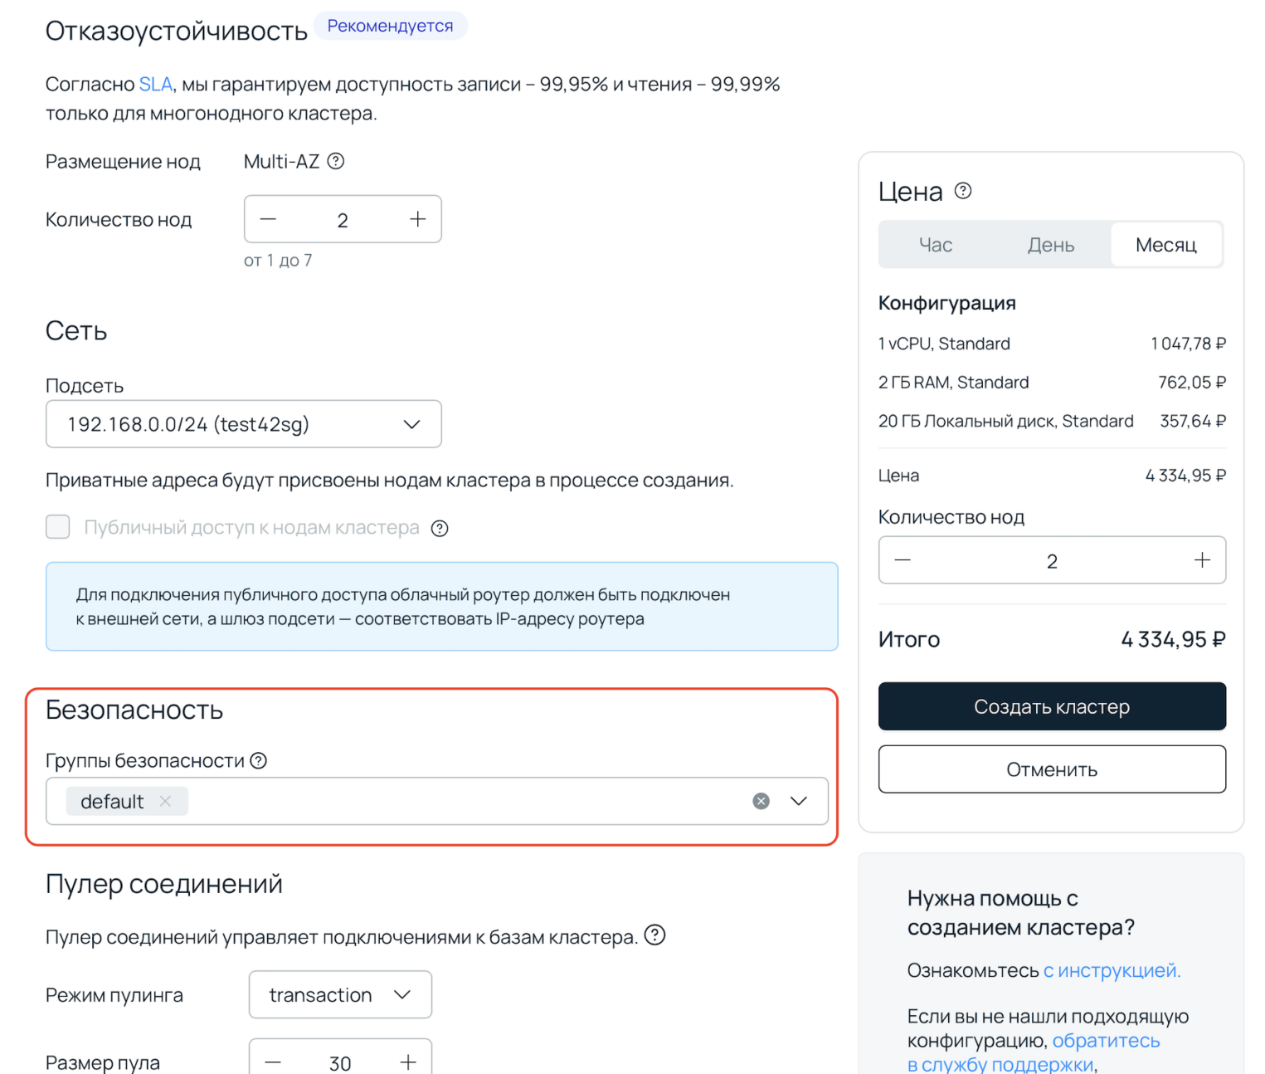
Task: Decrease the Размер пула value
Action: 273,1062
